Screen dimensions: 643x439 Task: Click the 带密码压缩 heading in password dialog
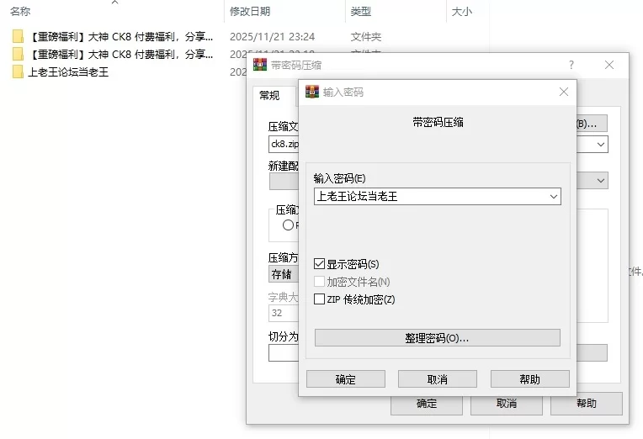pos(438,122)
